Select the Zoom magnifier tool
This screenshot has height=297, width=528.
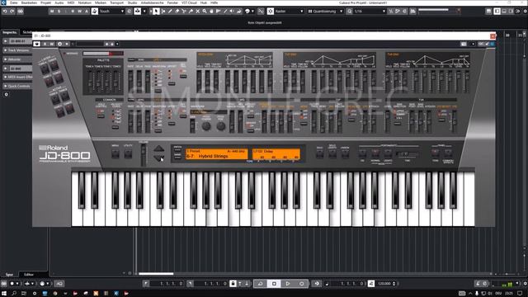pyautogui.click(x=205, y=11)
